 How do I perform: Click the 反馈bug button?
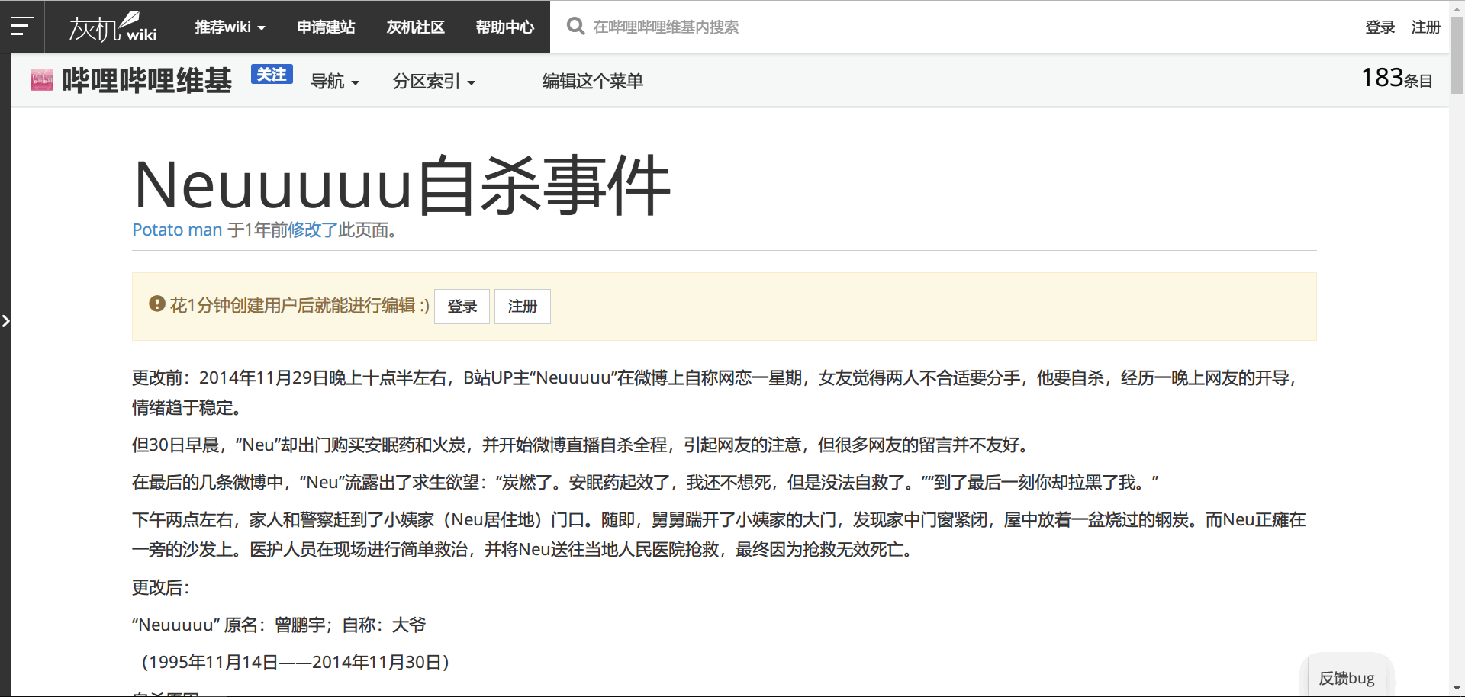[x=1346, y=678]
